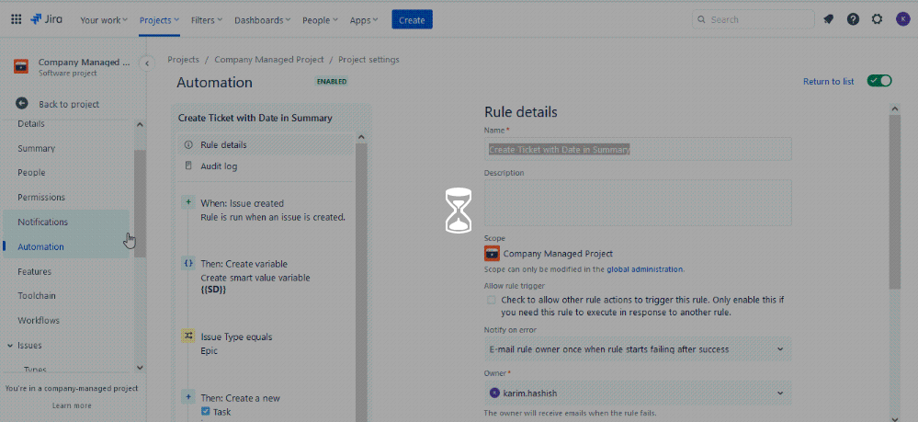Click the plus icon beside When: Issue created
This screenshot has width=918, height=422.
point(188,203)
